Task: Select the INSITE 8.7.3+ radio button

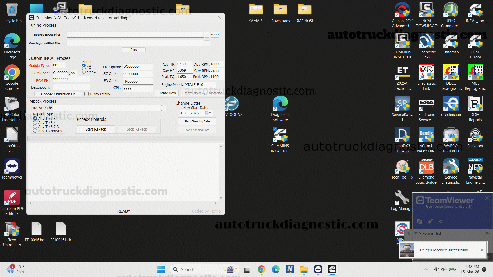Action: (84, 72)
